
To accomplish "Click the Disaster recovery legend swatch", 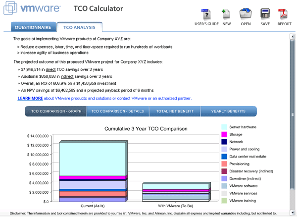I will pyautogui.click(x=224, y=171).
